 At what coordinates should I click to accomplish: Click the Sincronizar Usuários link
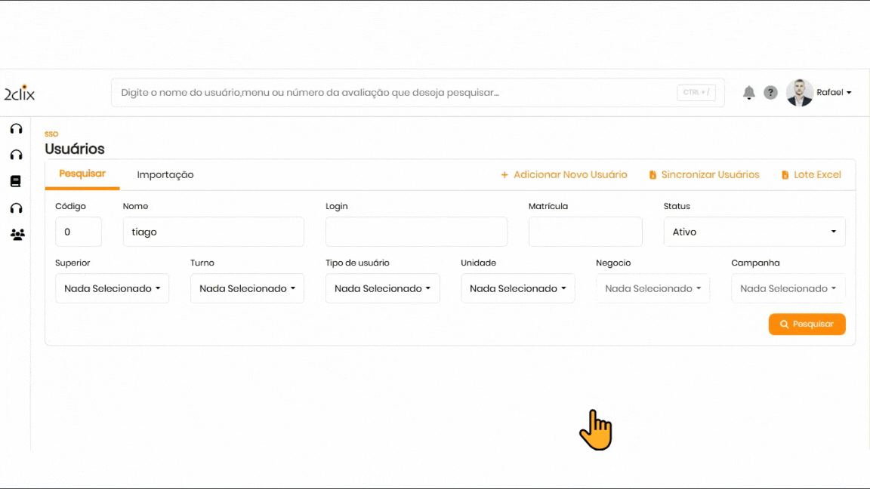point(704,175)
